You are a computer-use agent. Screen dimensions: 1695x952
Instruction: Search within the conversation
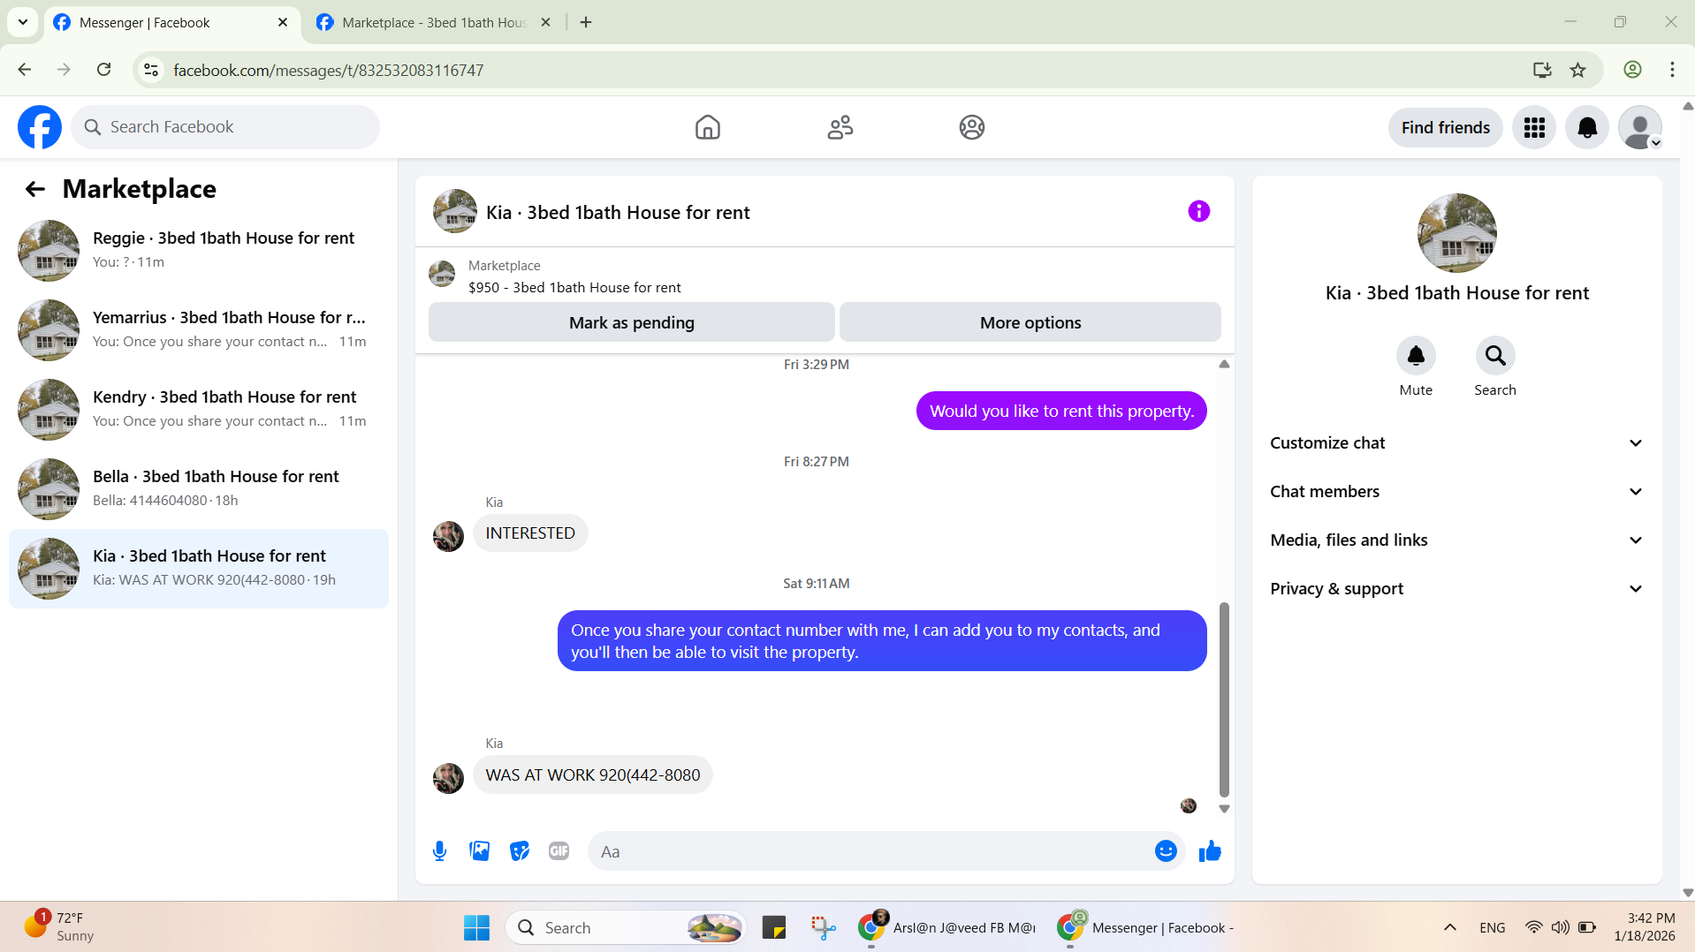pyautogui.click(x=1495, y=356)
